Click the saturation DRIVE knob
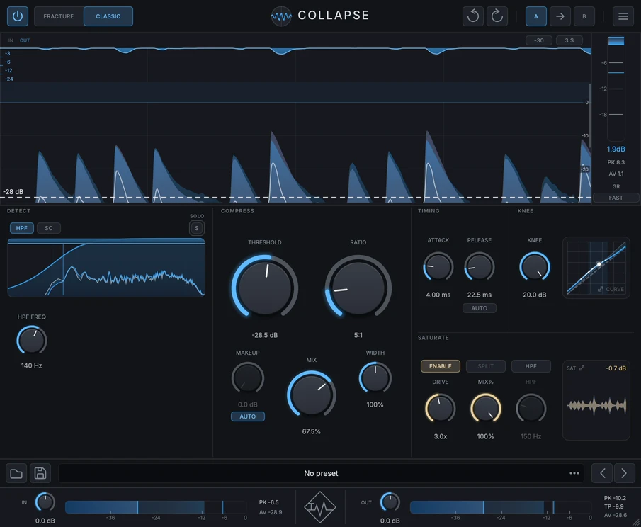Image resolution: width=641 pixels, height=527 pixels. click(x=441, y=409)
